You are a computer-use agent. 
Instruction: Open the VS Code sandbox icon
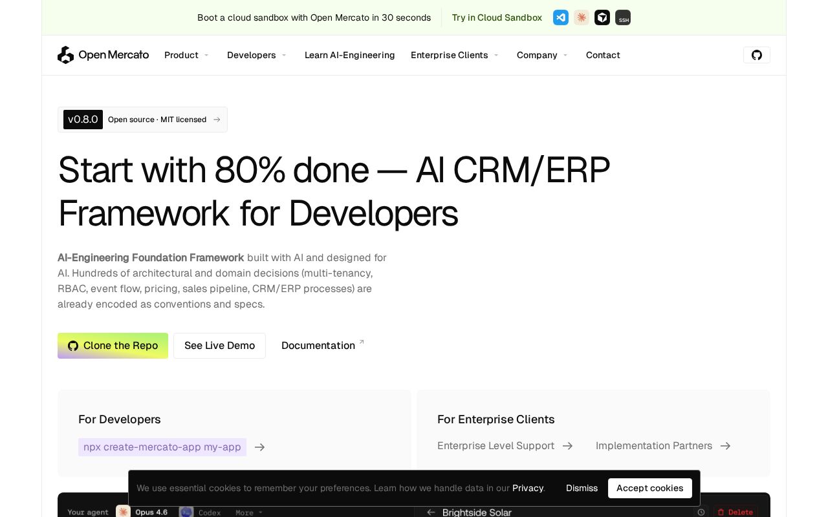click(x=561, y=17)
